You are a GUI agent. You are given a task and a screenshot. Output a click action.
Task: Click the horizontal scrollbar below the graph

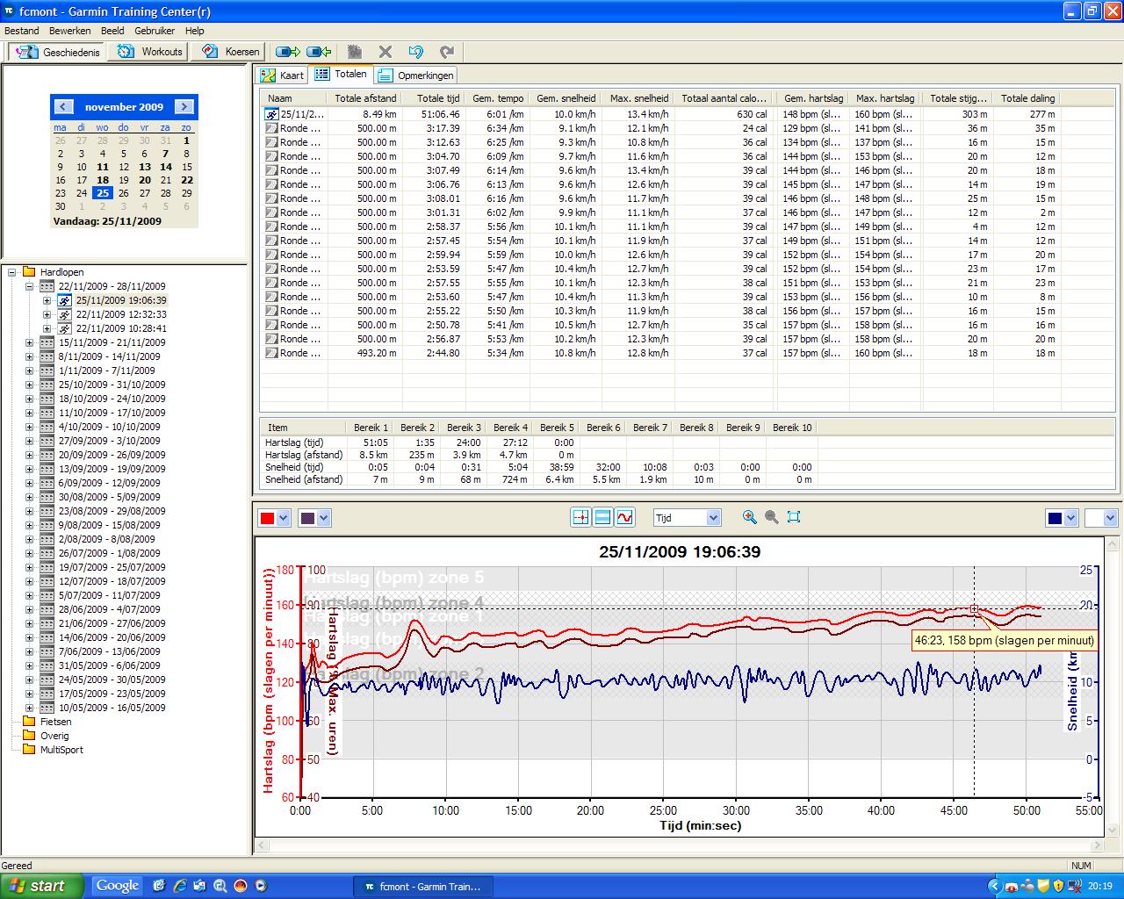678,846
